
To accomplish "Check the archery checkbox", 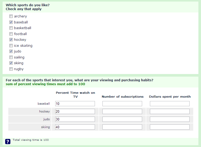I will coord(11,16).
